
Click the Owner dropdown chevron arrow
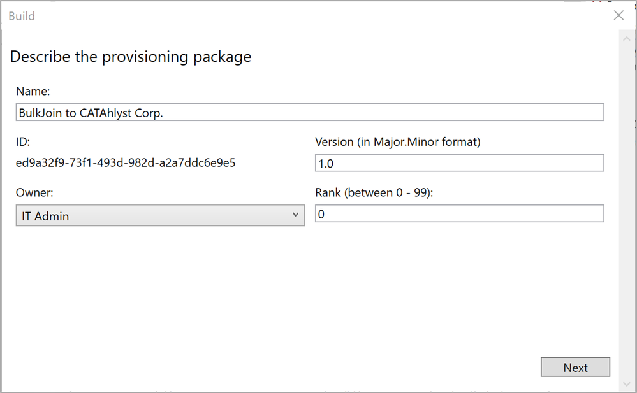click(295, 215)
